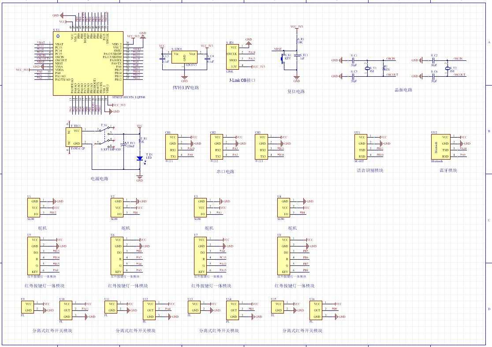Viewport: 492px width, 347px height.
Task: Select the S_Y1 8M crystal oscillator
Action: [x=367, y=68]
